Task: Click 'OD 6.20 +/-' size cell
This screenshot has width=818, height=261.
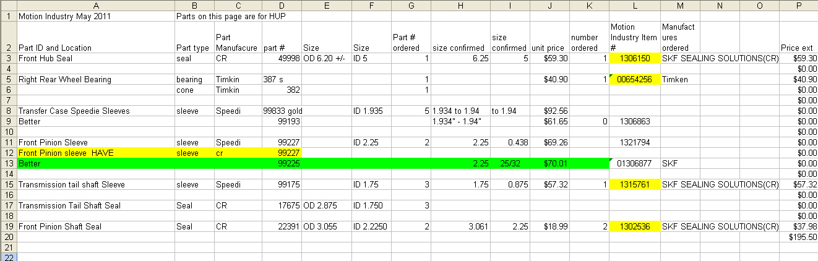Action: click(x=326, y=58)
